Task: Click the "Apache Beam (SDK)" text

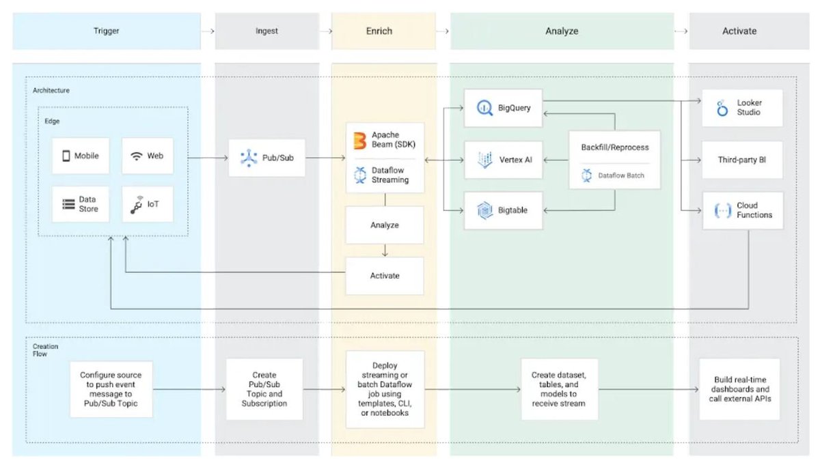Action: [395, 139]
